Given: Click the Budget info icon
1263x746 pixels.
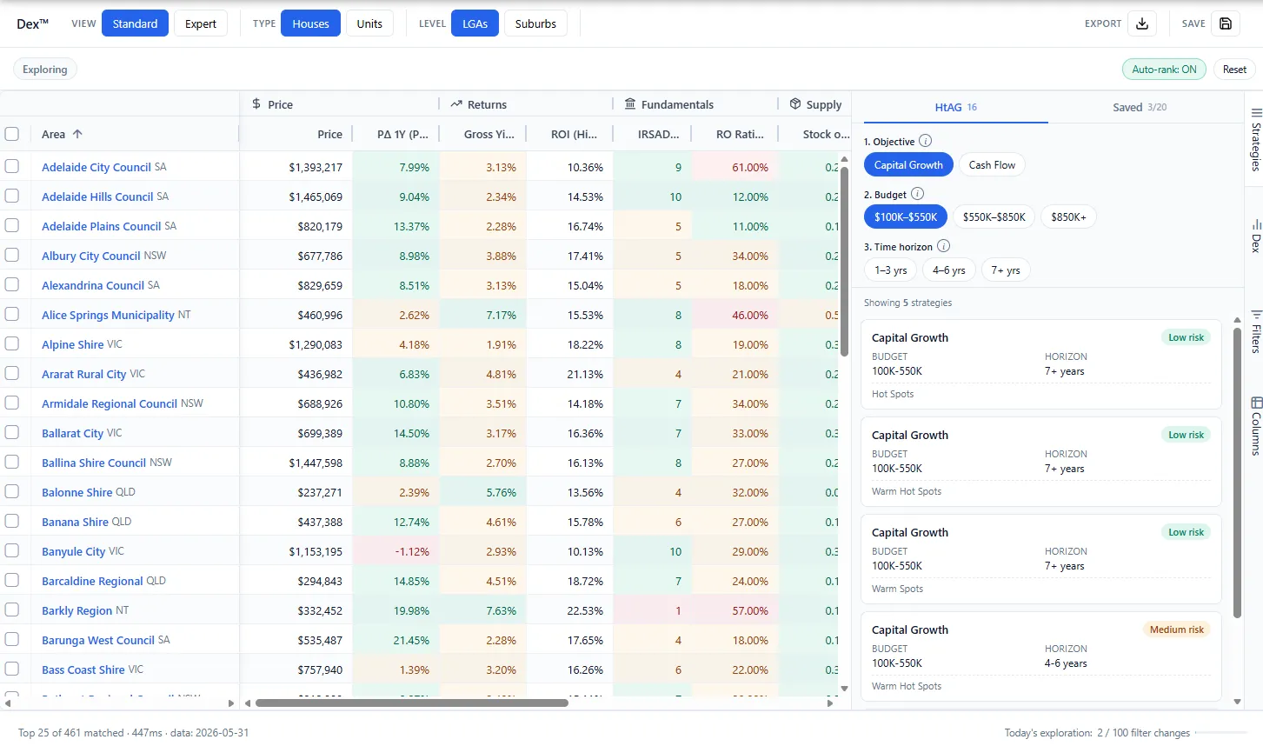Looking at the screenshot, I should click(x=917, y=194).
